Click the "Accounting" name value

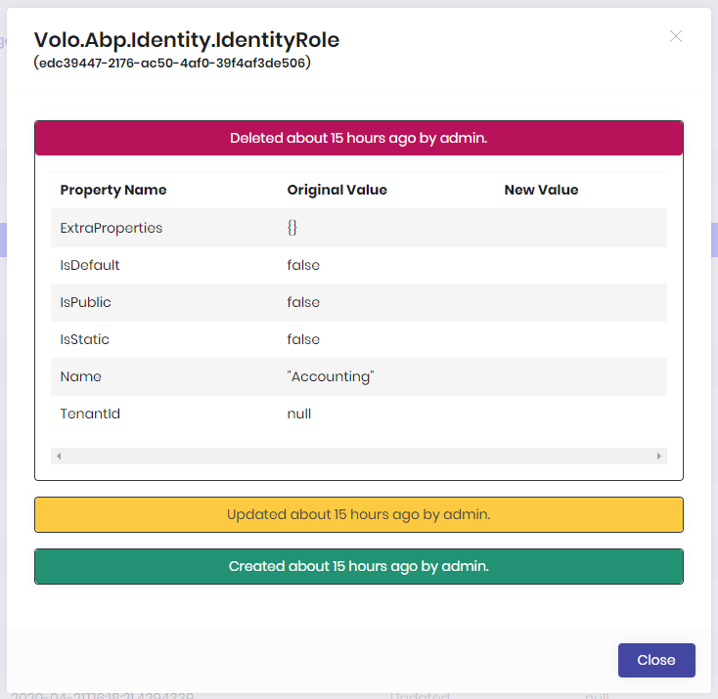point(331,376)
